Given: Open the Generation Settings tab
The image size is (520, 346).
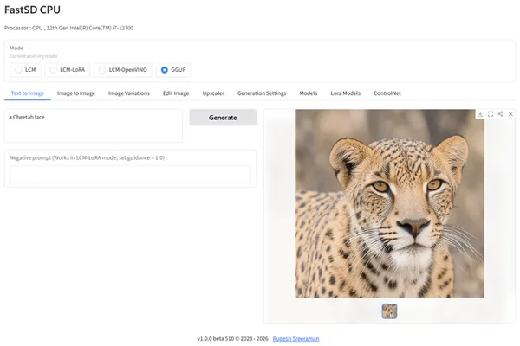Looking at the screenshot, I should (262, 93).
